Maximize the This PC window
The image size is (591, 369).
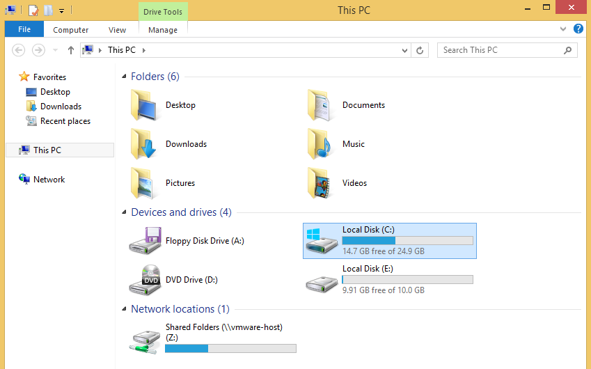[x=546, y=7]
